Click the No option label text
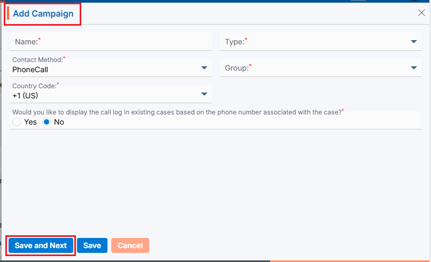The image size is (431, 262). coord(59,122)
